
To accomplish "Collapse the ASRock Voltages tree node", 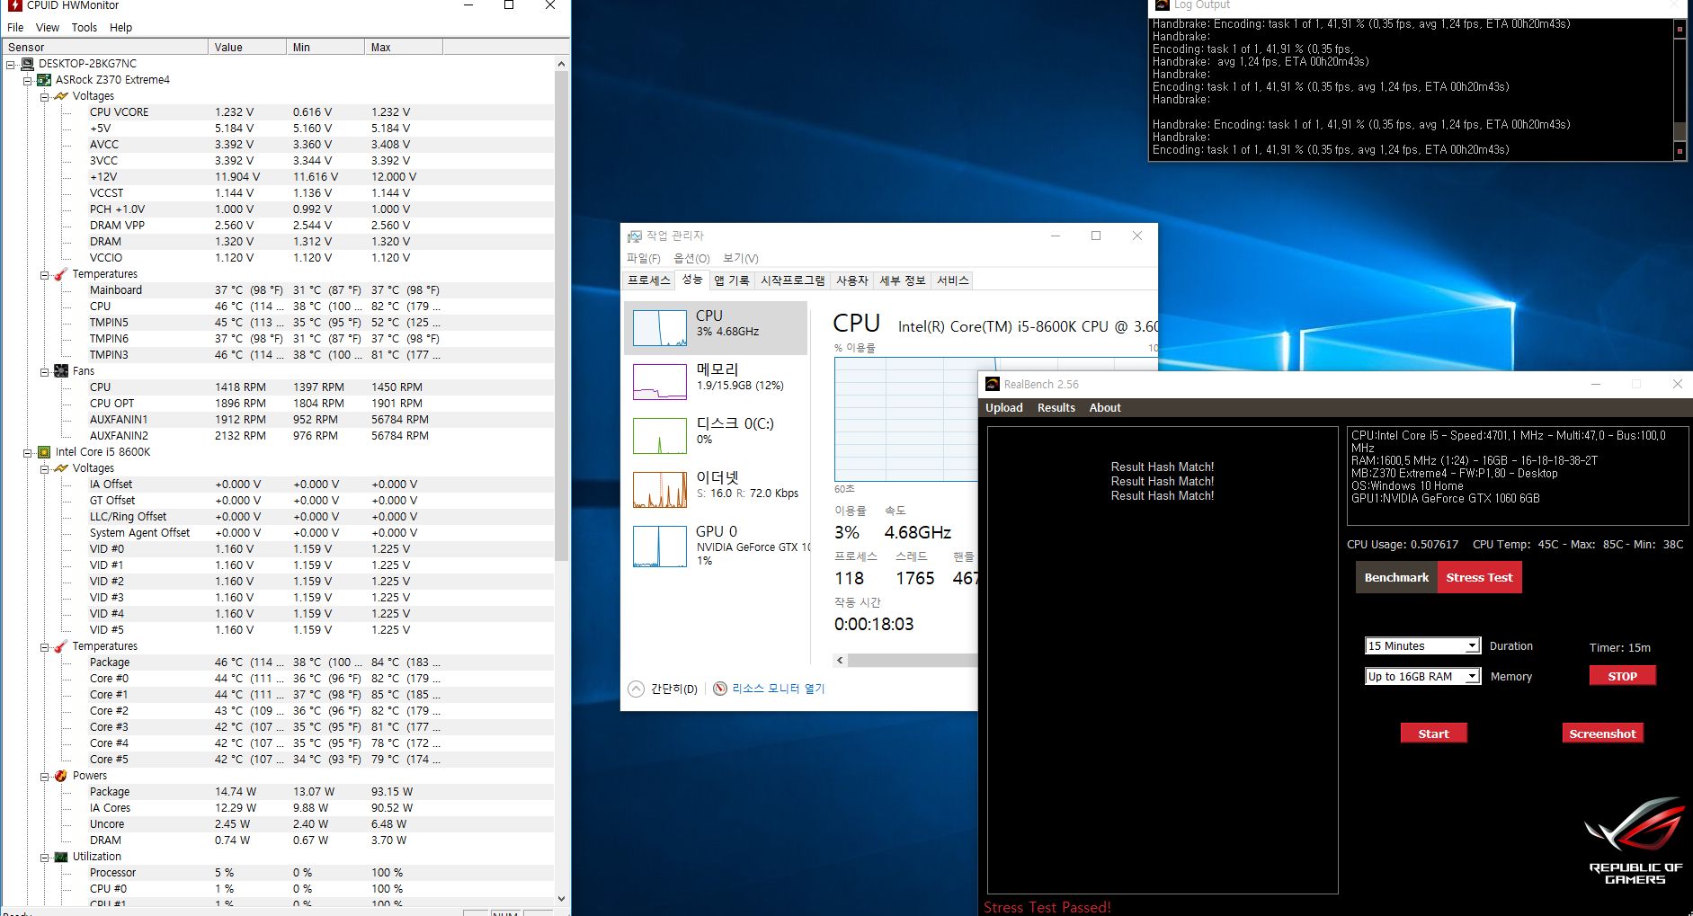I will (45, 97).
